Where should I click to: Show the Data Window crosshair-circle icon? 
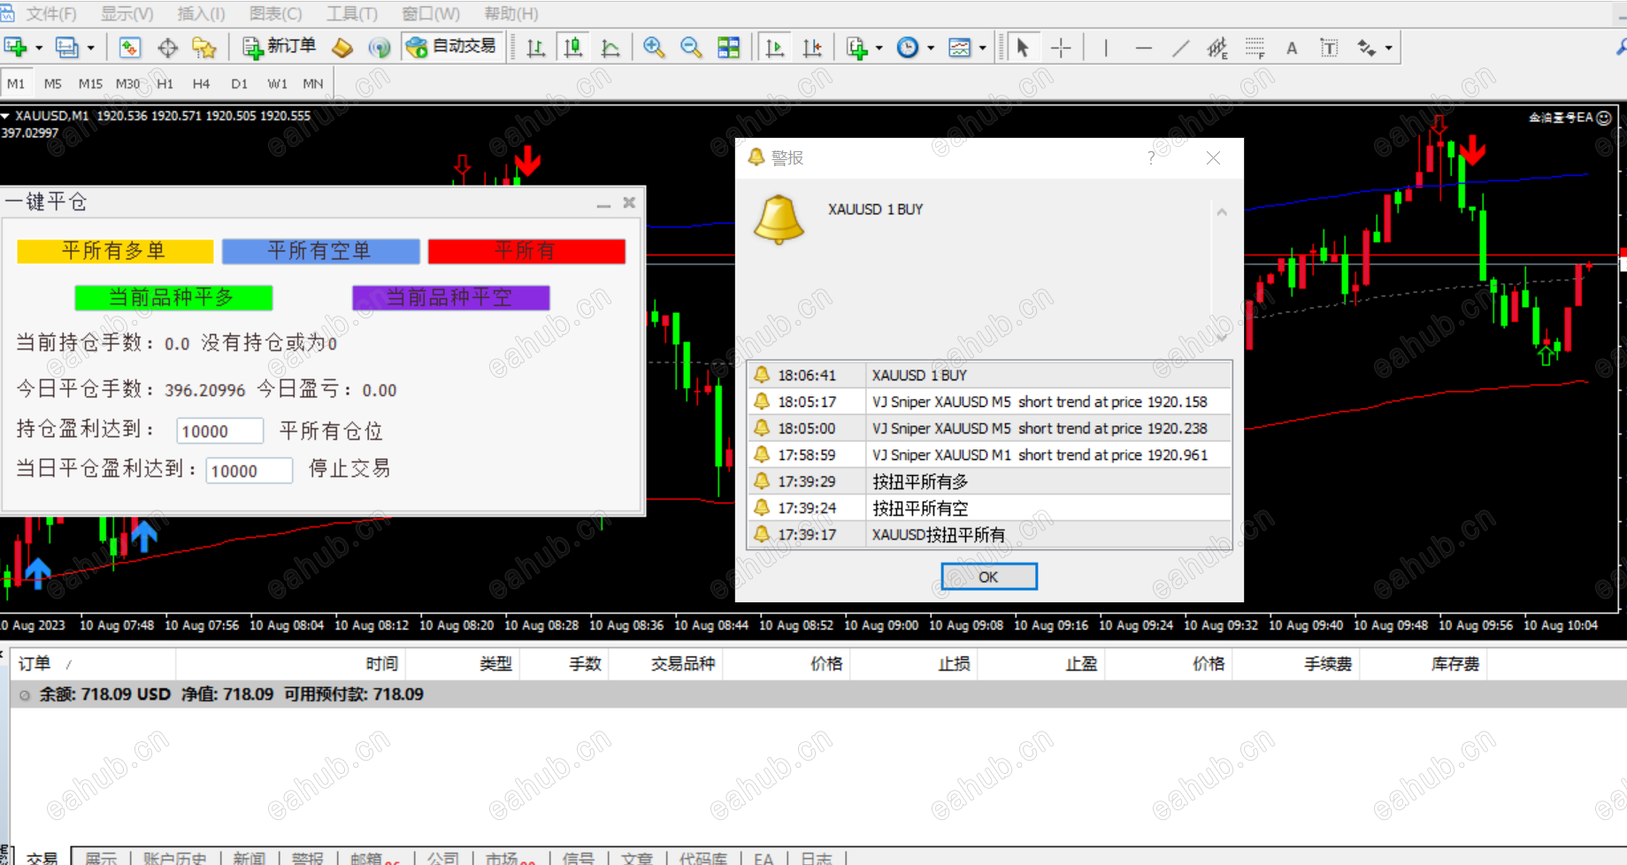coord(167,48)
